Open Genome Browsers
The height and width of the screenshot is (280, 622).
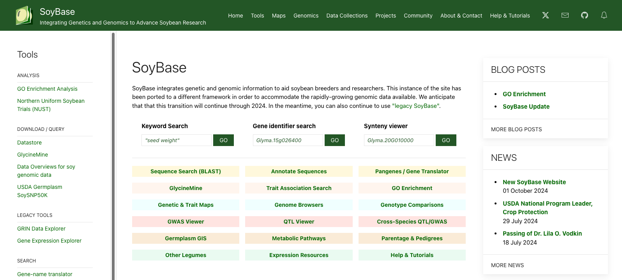tap(299, 205)
